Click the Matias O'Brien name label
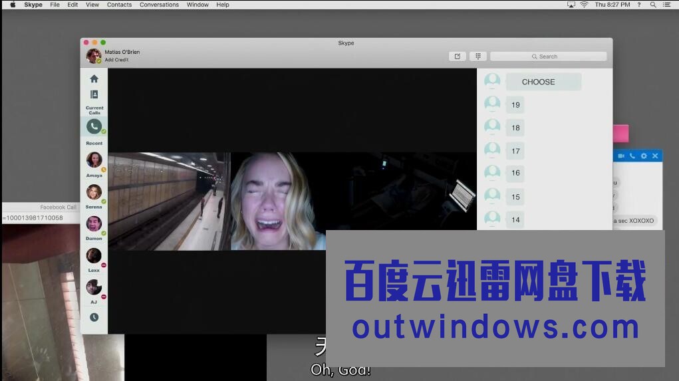Viewport: 679px width, 381px height. [122, 52]
